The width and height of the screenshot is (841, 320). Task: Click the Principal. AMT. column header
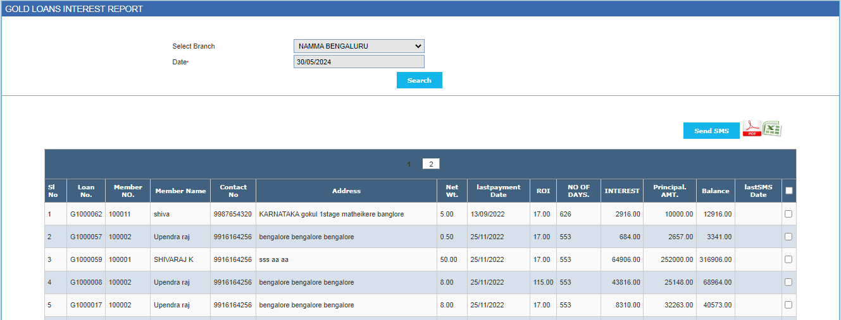(670, 191)
